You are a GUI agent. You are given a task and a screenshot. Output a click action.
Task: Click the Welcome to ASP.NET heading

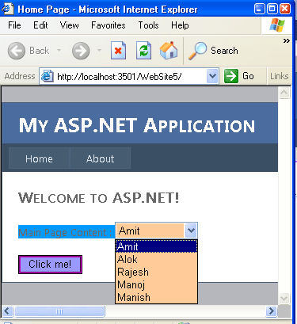tap(98, 198)
